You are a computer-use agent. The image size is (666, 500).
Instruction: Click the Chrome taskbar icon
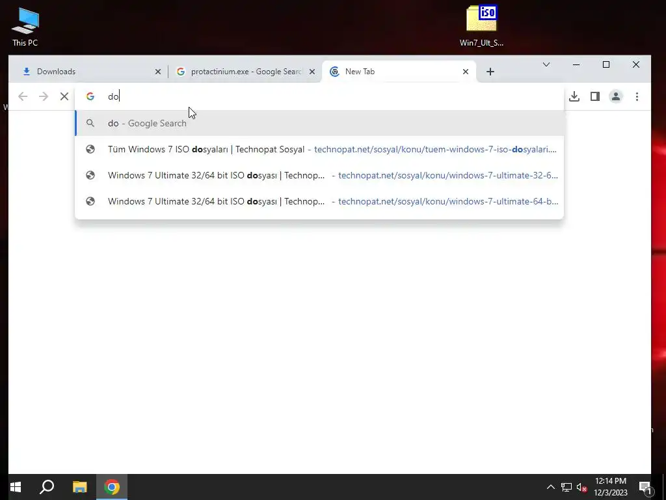112,487
